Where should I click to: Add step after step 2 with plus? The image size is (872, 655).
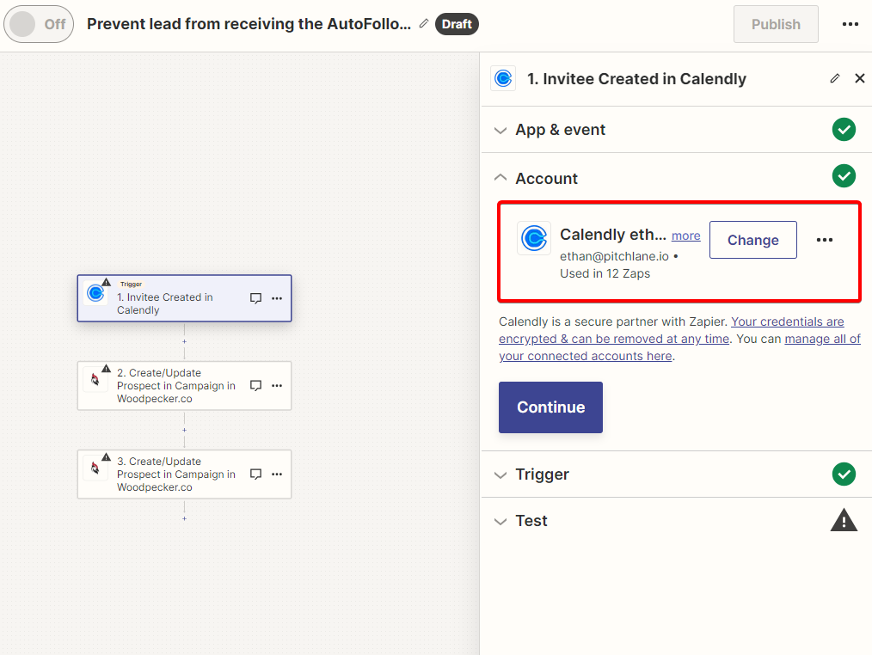184,430
